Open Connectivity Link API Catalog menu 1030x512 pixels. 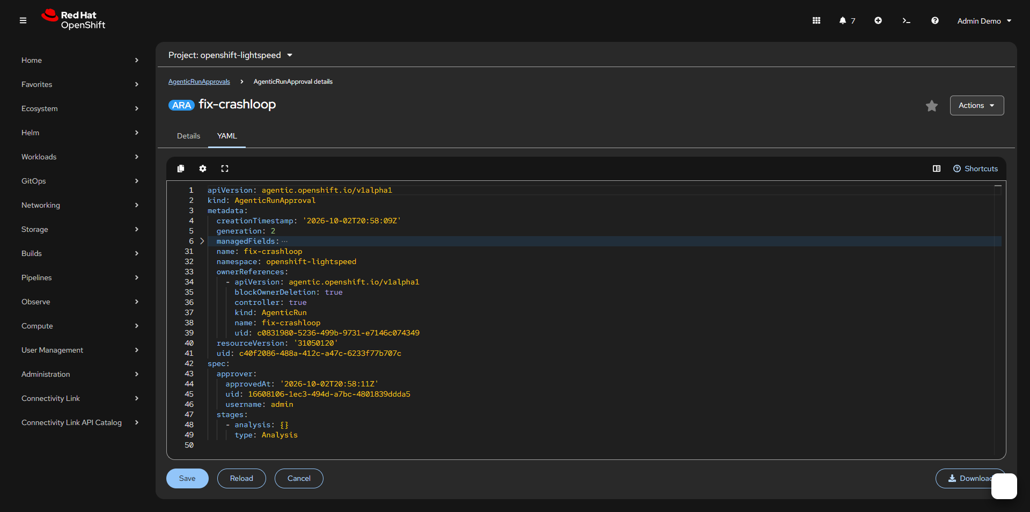(80, 422)
